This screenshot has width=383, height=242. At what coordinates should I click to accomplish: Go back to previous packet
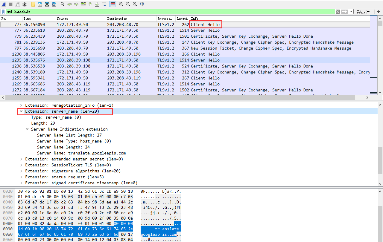[69, 4]
